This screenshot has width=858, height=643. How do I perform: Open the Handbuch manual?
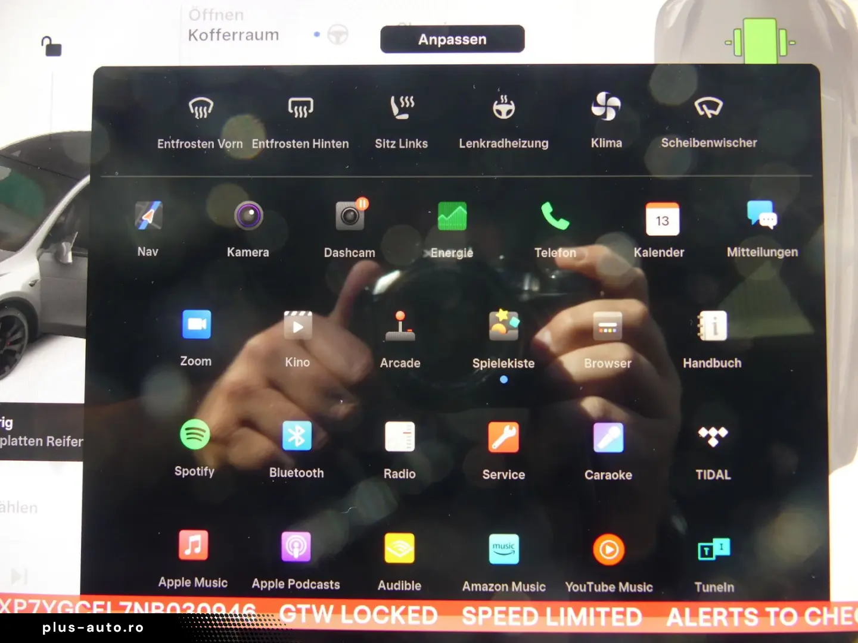pos(713,326)
